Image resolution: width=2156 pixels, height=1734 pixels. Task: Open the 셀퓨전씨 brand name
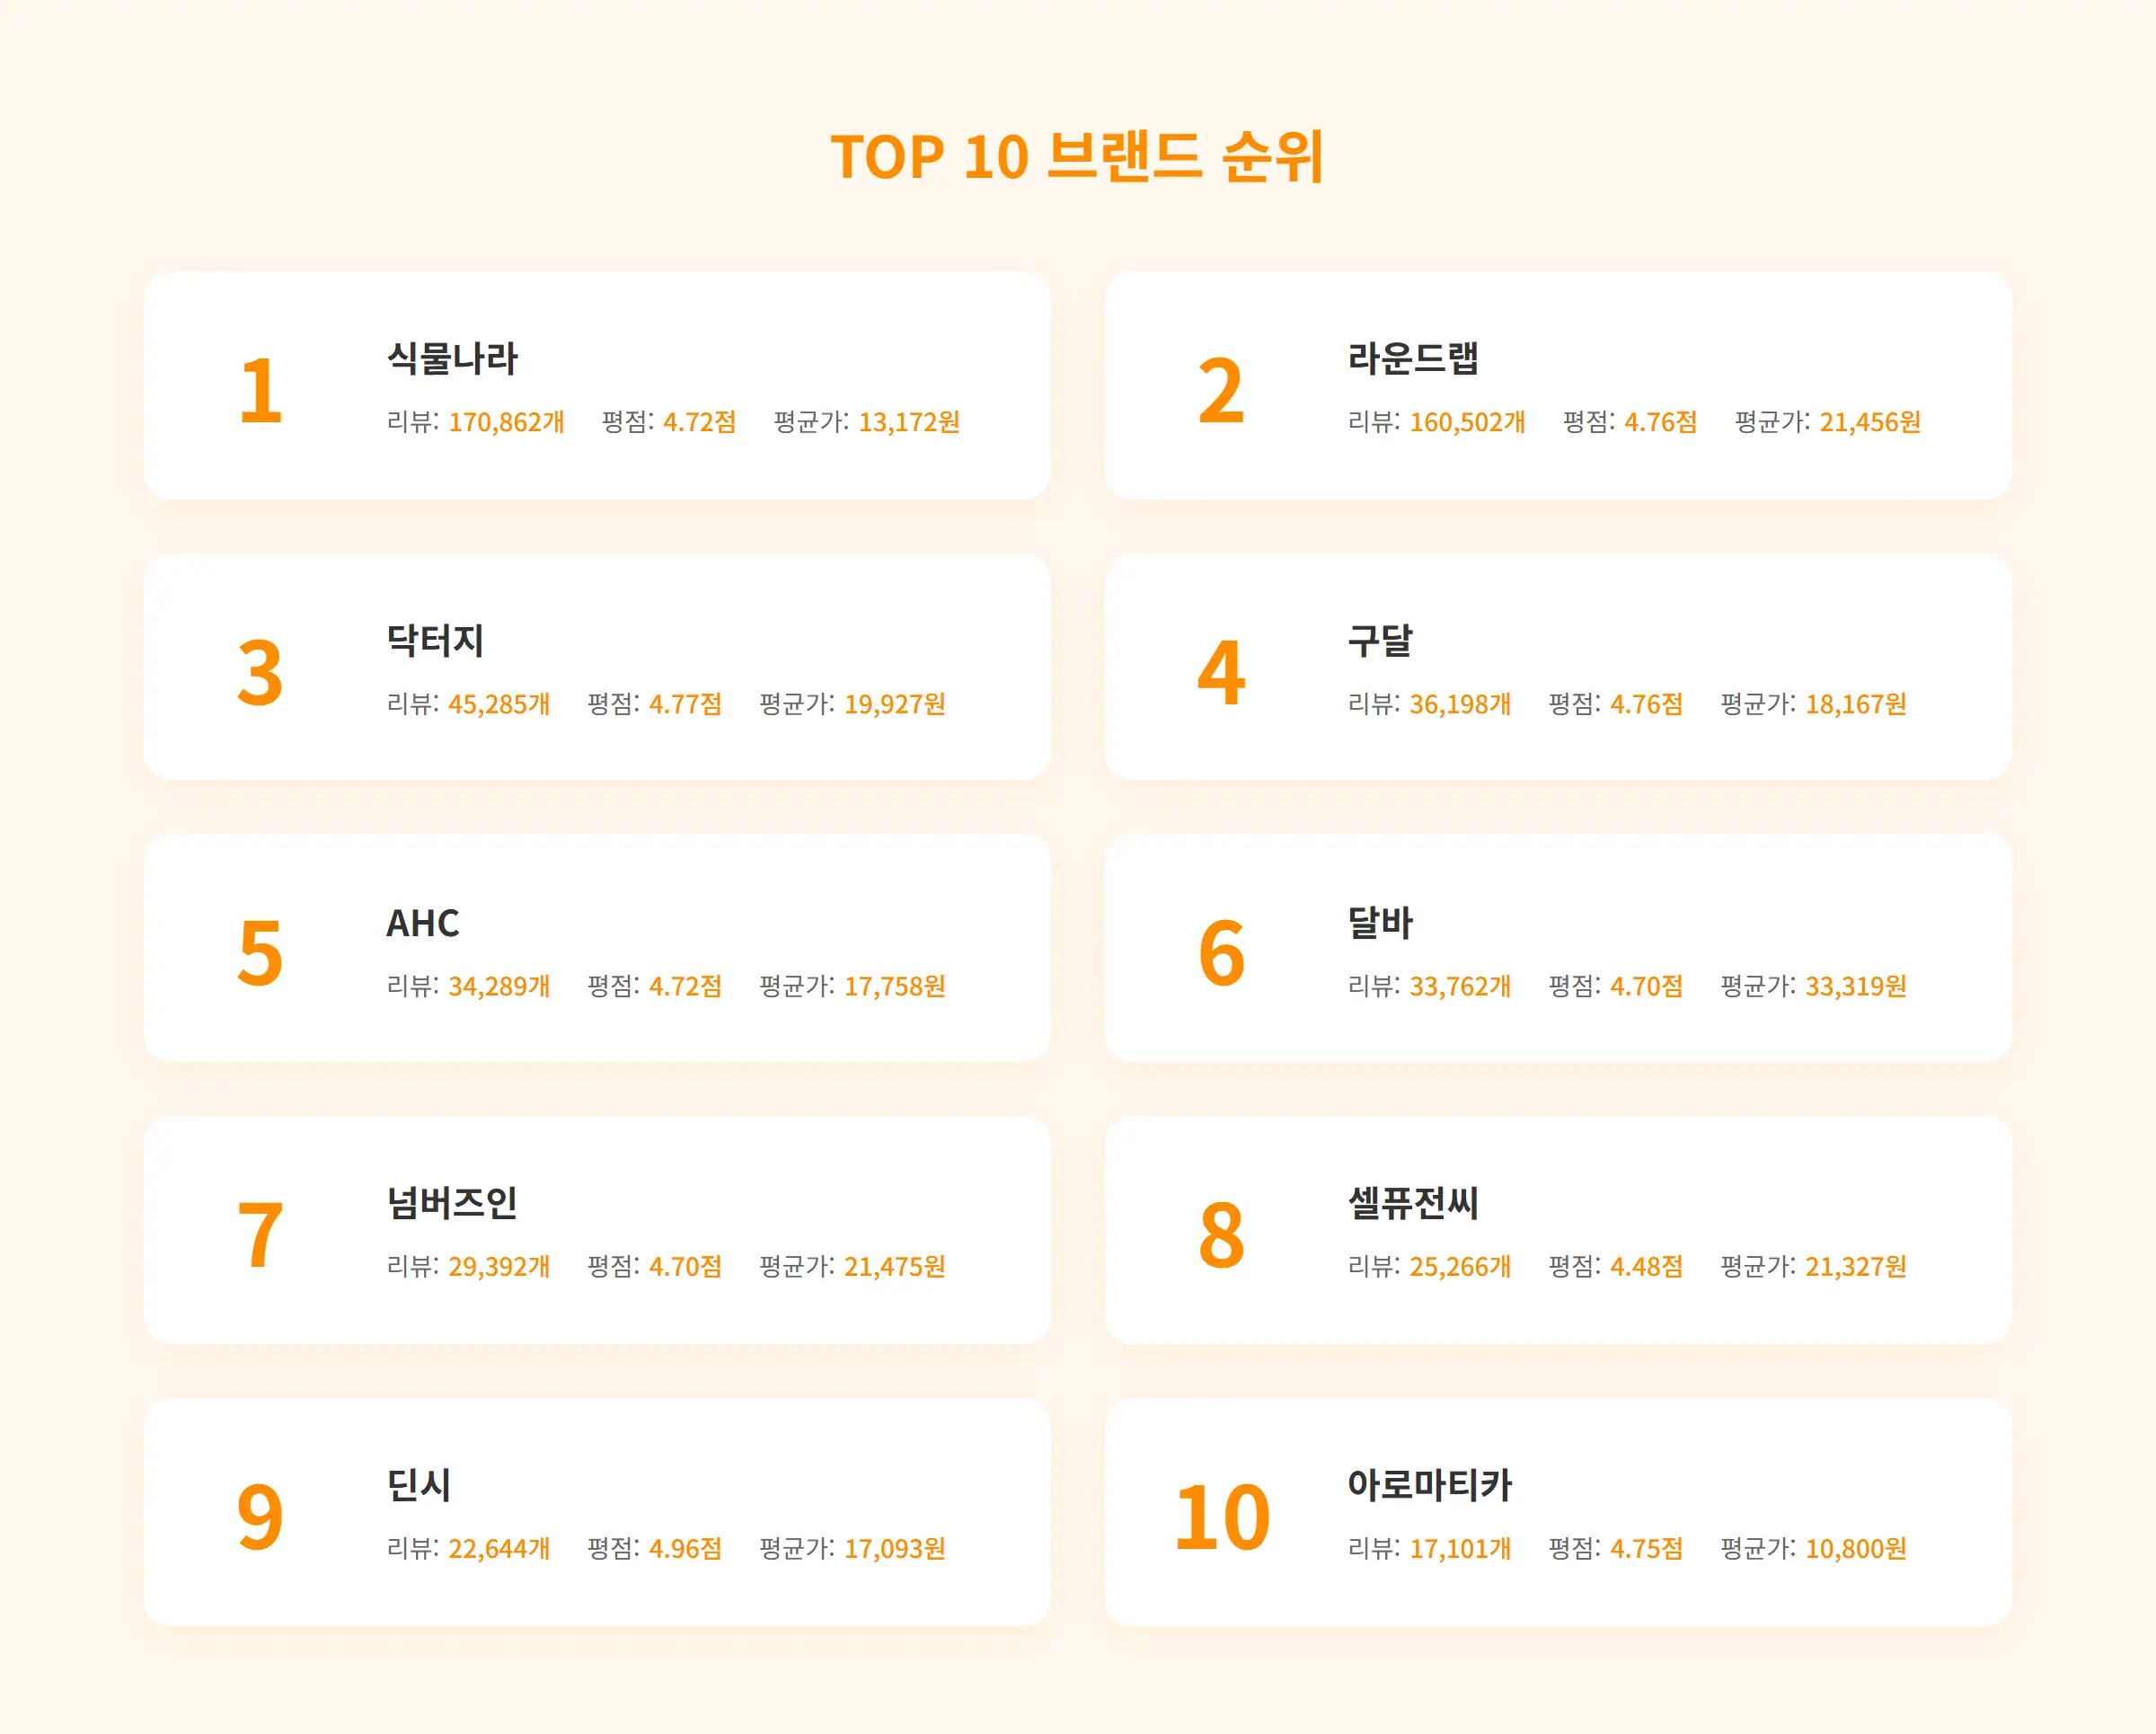click(x=1412, y=1202)
